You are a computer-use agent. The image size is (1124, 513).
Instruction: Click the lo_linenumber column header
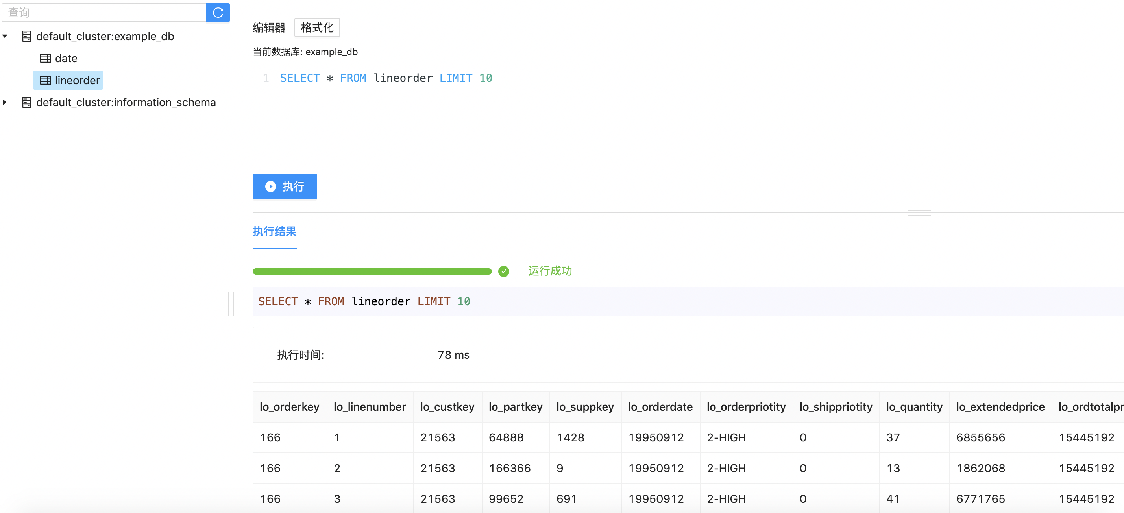[370, 407]
